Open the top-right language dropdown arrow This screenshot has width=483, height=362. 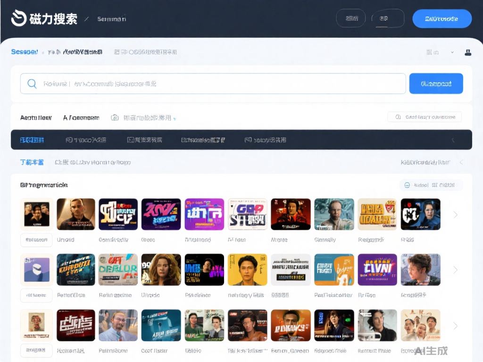(x=452, y=52)
